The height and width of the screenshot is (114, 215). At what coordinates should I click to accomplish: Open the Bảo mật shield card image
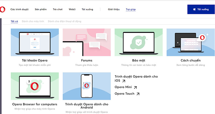coord(139,42)
